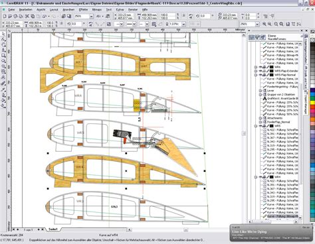Collapse the WR5-Flap-Normal layer tree
The height and width of the screenshot is (244, 315).
[256, 75]
